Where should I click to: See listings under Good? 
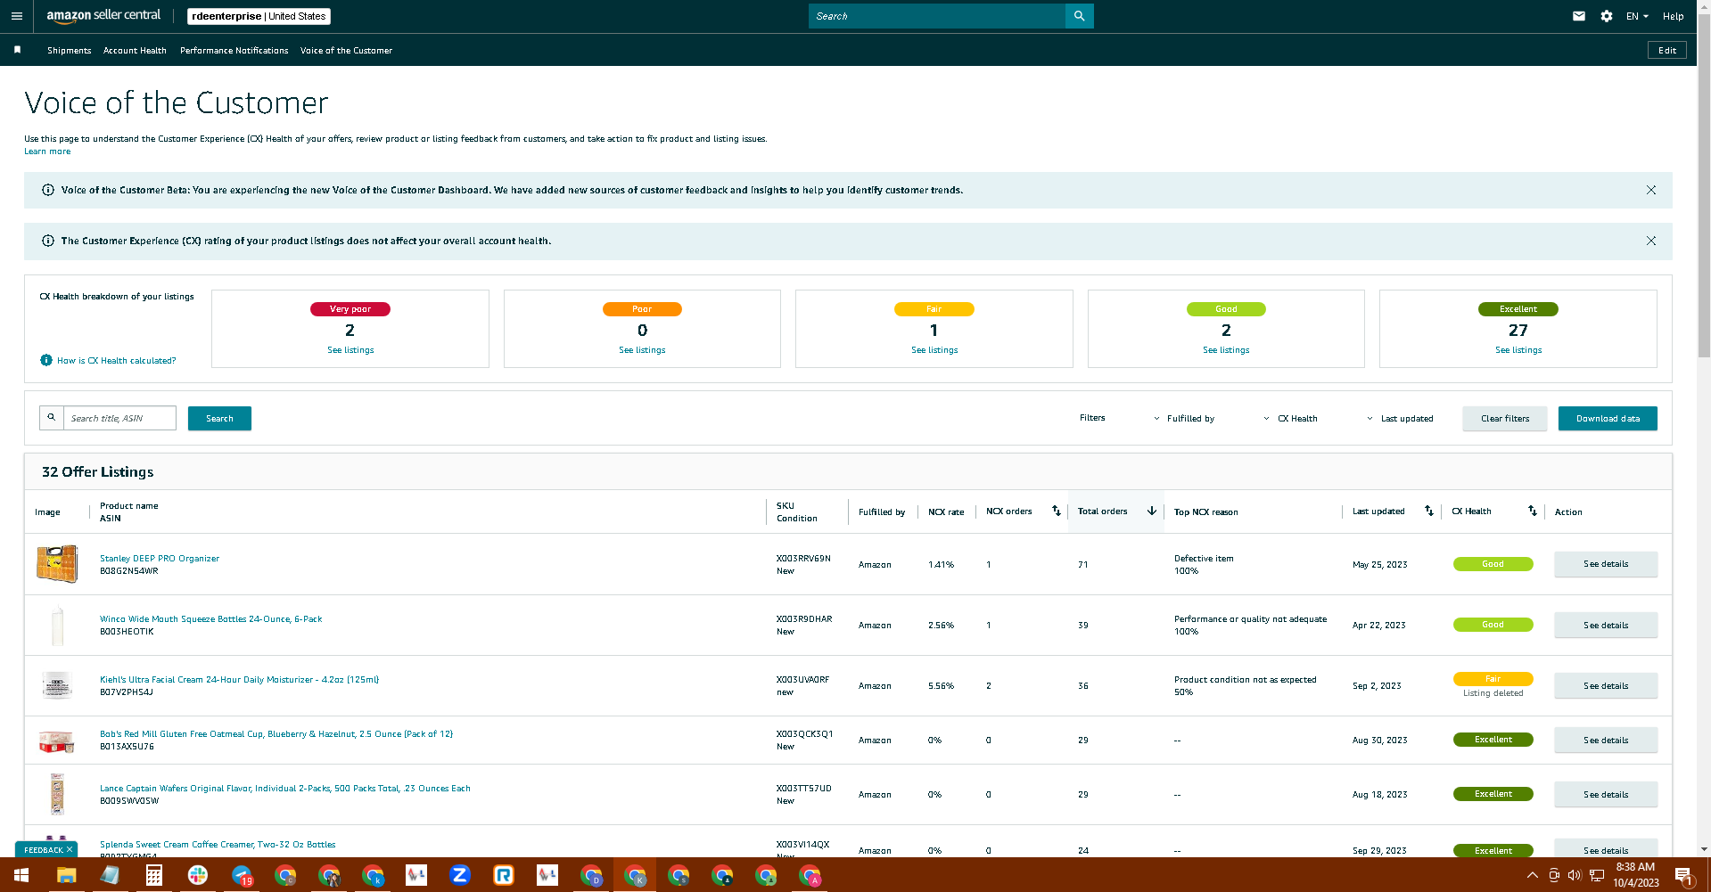click(x=1226, y=350)
